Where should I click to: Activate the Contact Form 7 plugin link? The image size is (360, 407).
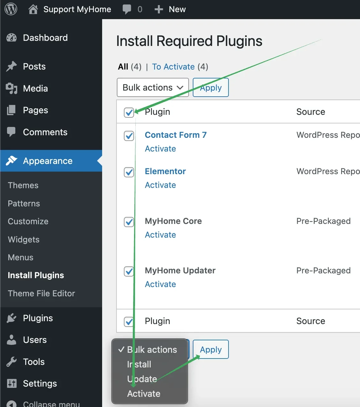click(160, 149)
